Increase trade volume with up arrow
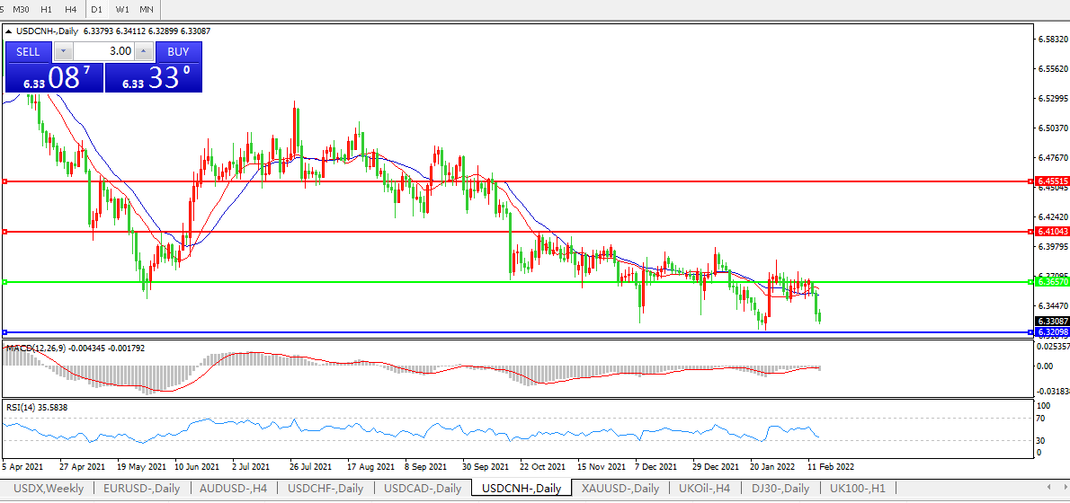1070x503 pixels. (145, 52)
